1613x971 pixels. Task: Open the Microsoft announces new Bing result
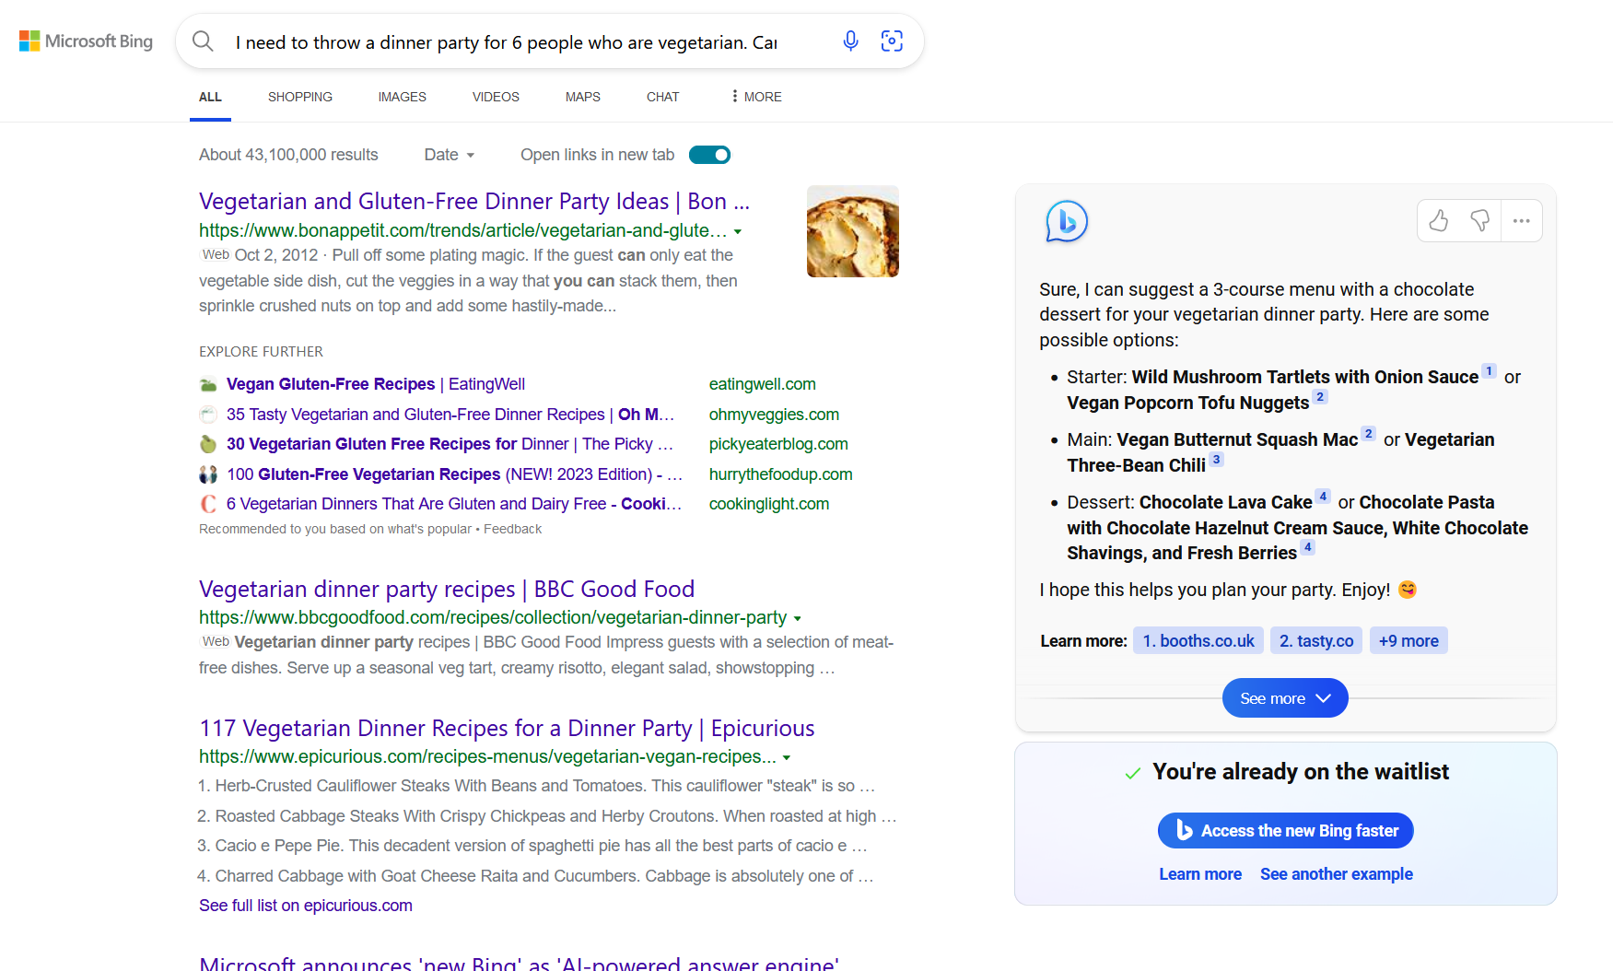tap(519, 962)
